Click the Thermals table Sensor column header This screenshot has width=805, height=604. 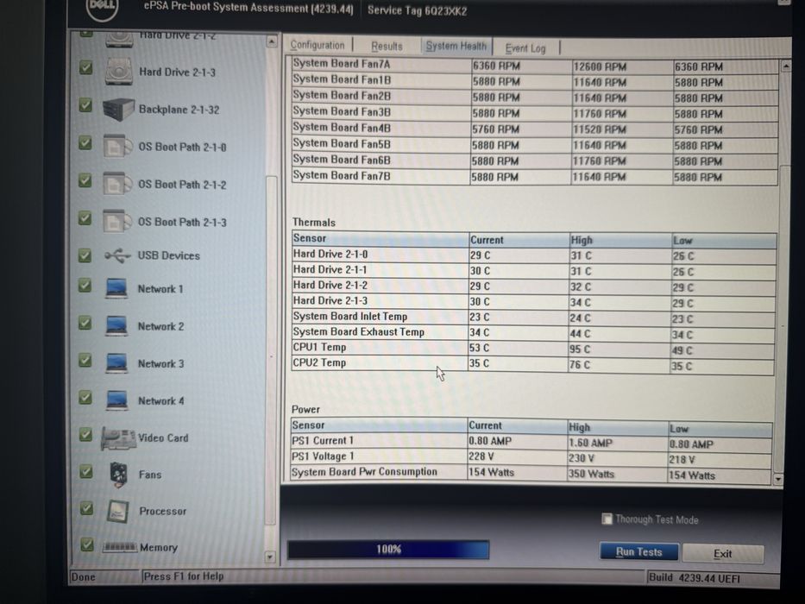380,238
